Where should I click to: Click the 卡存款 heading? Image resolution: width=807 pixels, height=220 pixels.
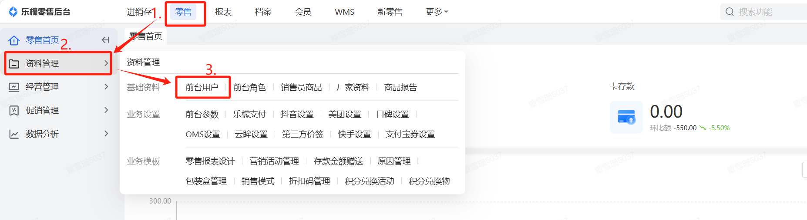click(x=622, y=86)
